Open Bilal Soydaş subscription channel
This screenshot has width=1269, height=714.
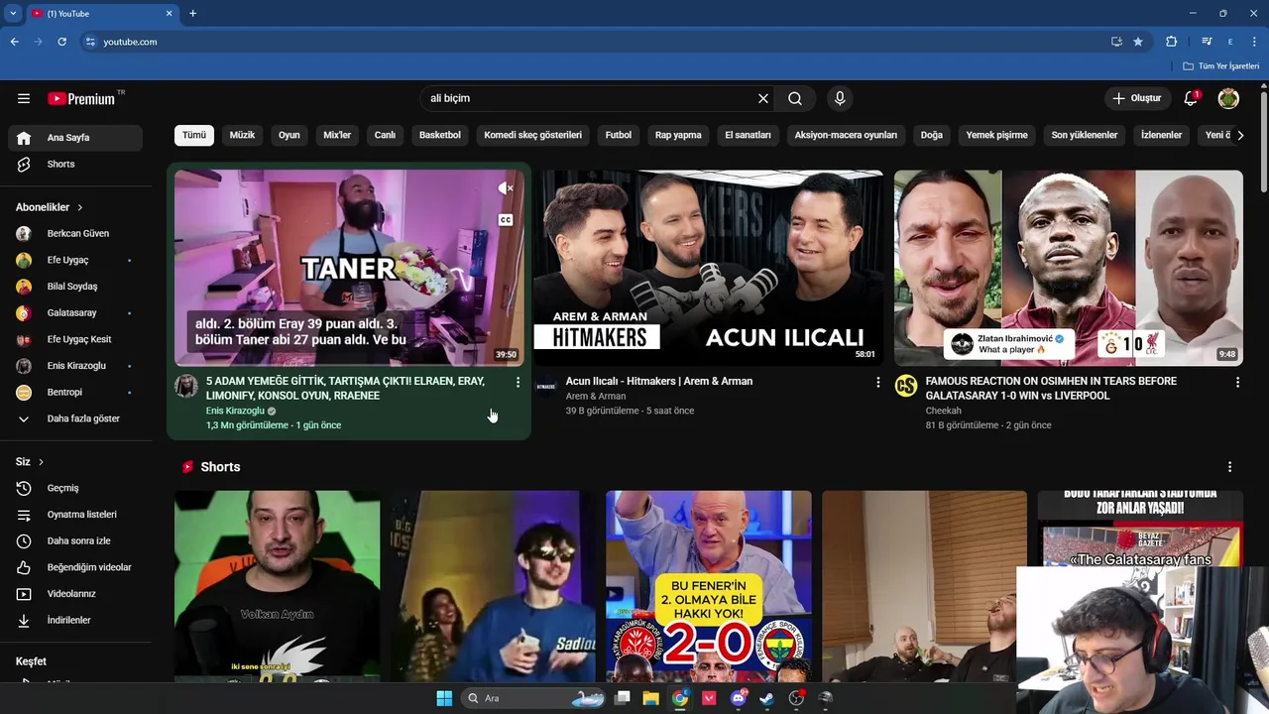pos(74,287)
